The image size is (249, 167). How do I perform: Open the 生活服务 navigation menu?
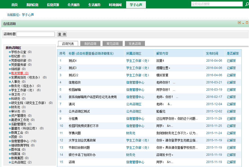pos(94,5)
